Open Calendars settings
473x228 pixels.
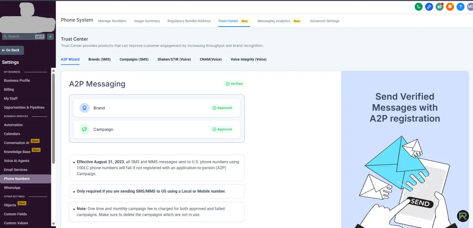12,134
